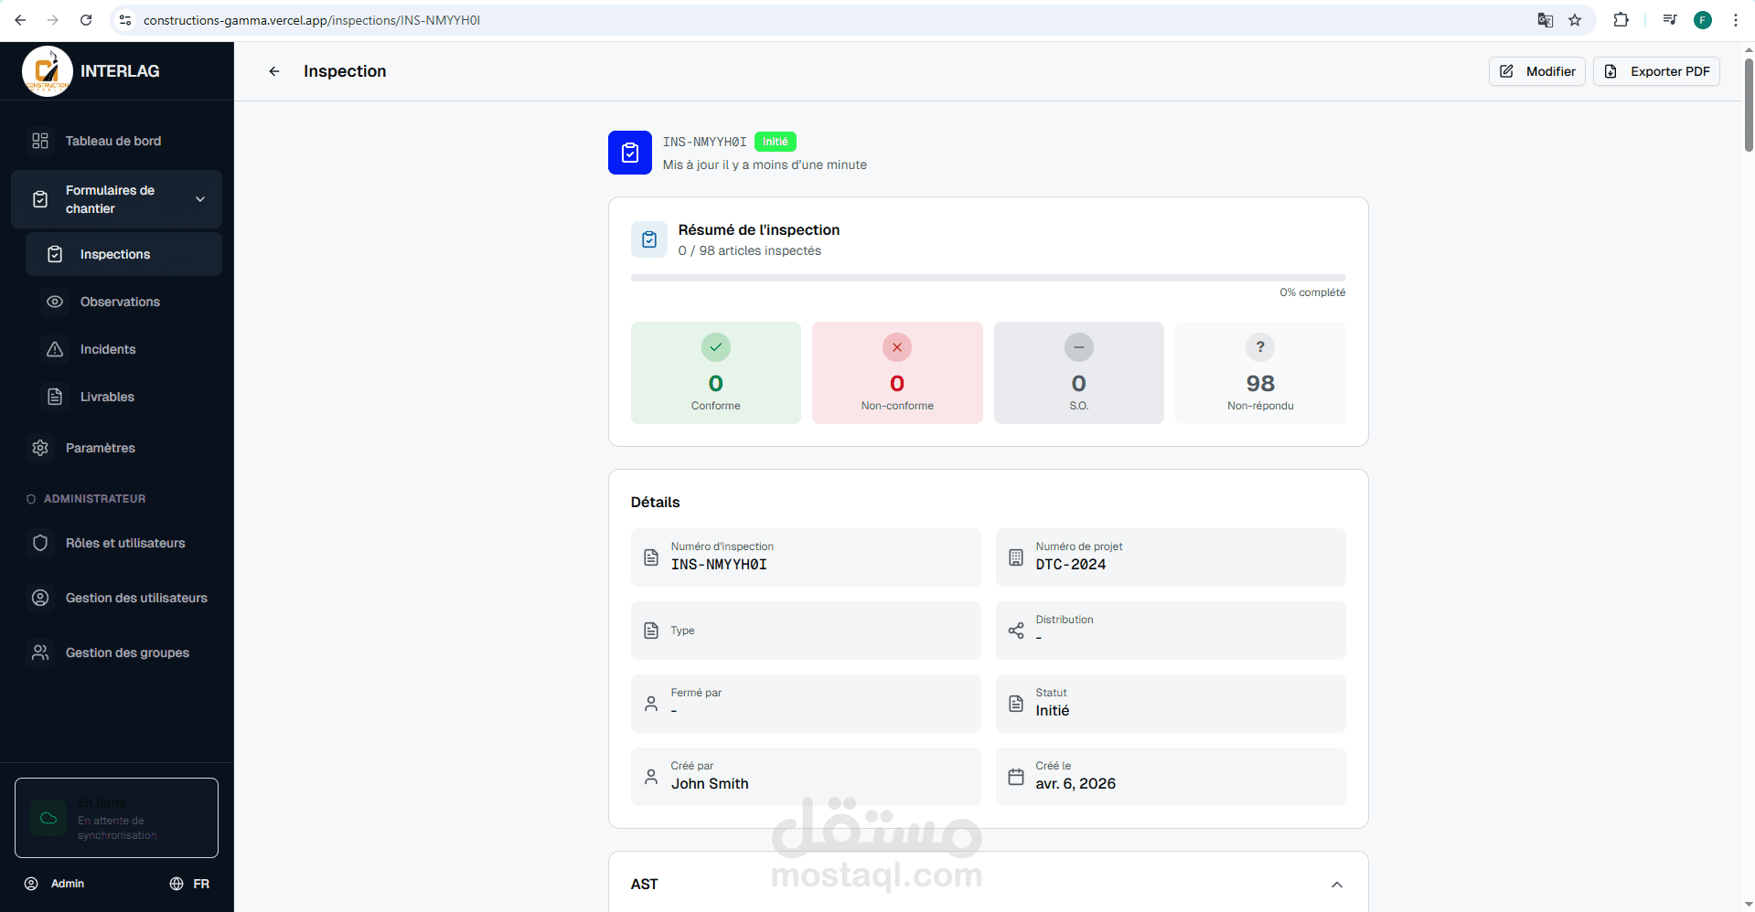Image resolution: width=1755 pixels, height=912 pixels.
Task: Collapse the Formulaires de chantier section
Action: point(116,199)
